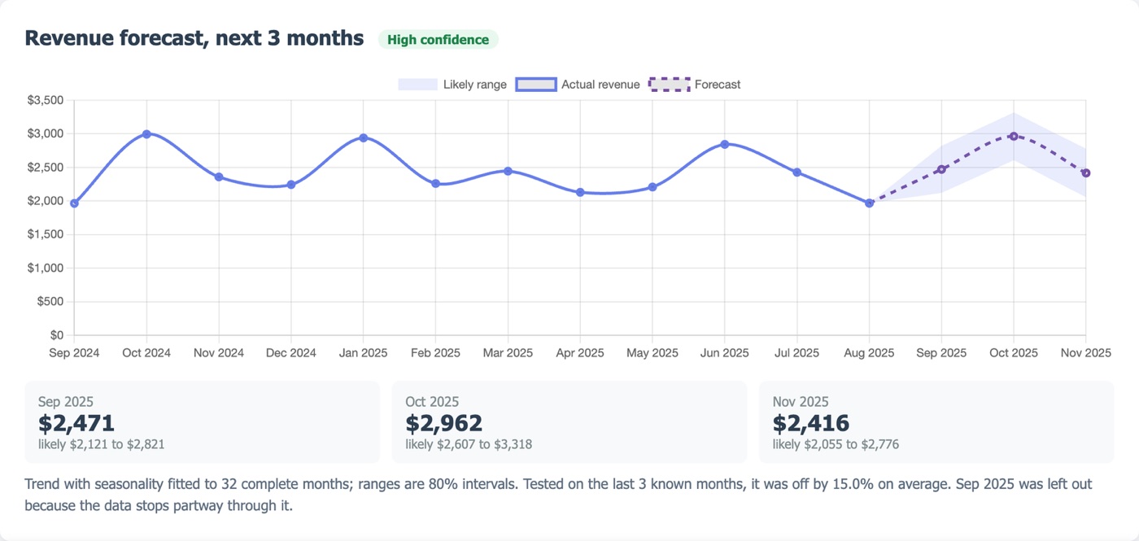Toggle the Likely range legend item
Viewport: 1139px width, 541px height.
[452, 85]
